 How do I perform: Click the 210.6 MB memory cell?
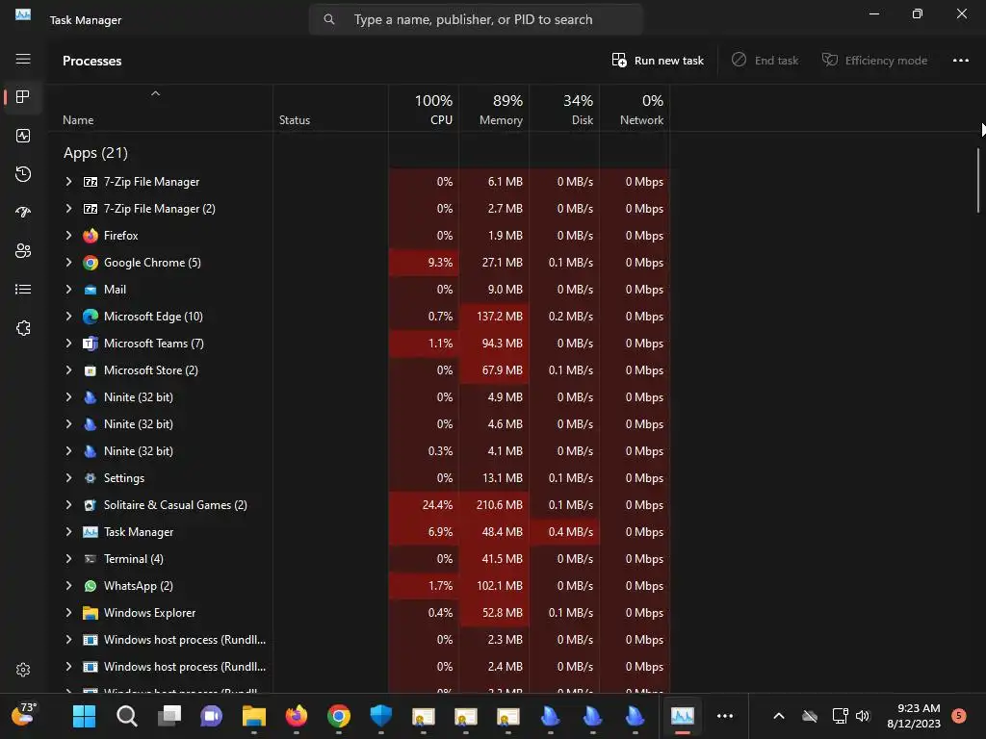[494, 505]
